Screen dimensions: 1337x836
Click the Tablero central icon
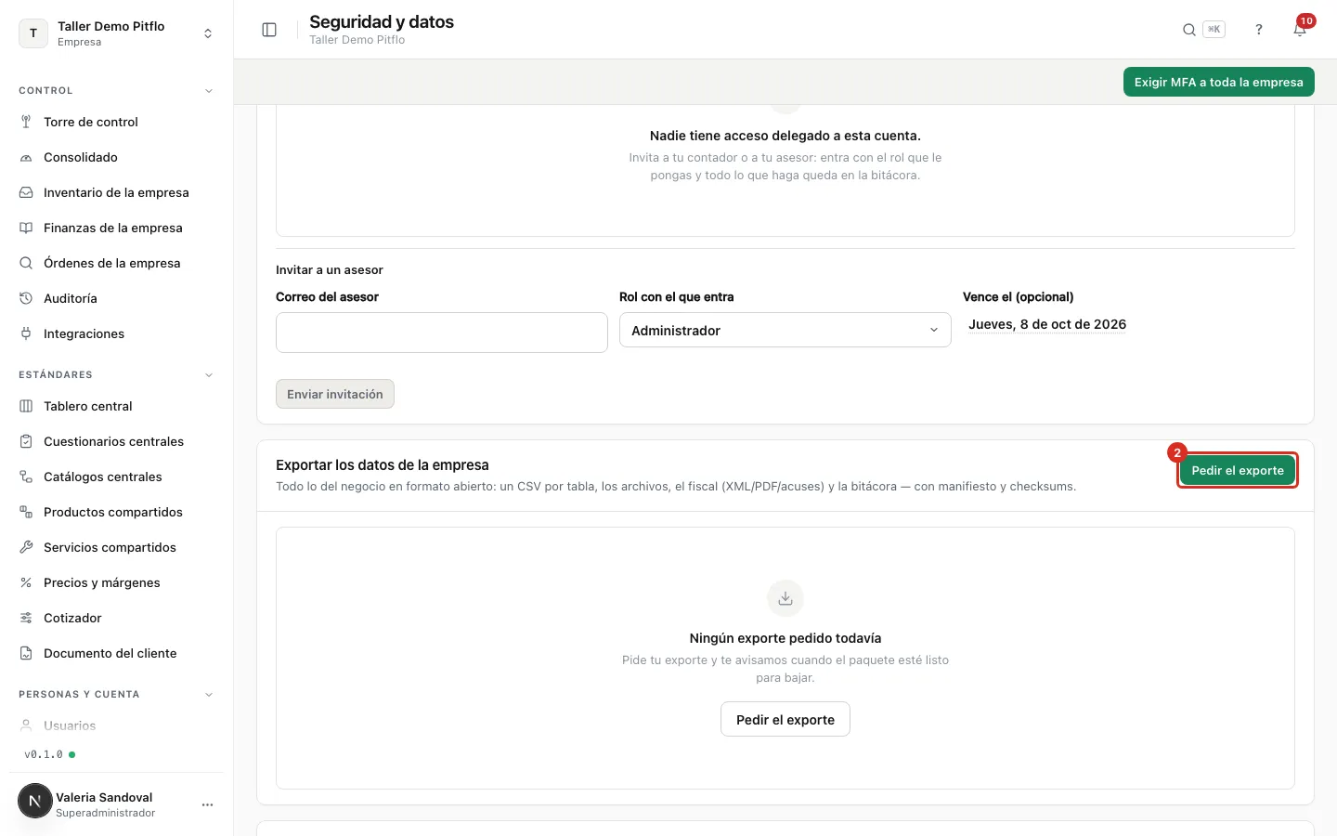pyautogui.click(x=26, y=406)
